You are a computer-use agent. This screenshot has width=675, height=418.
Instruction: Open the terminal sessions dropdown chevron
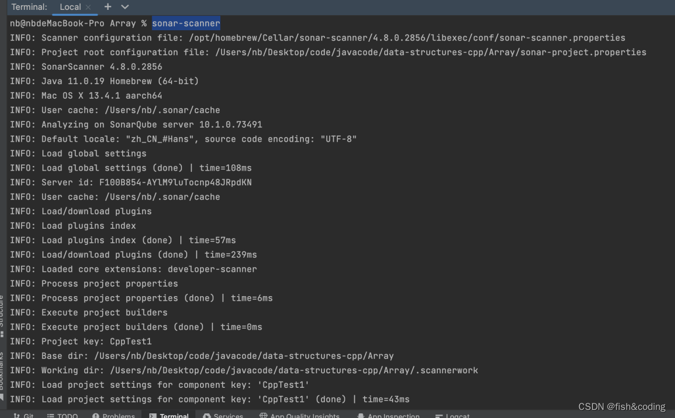pyautogui.click(x=124, y=8)
